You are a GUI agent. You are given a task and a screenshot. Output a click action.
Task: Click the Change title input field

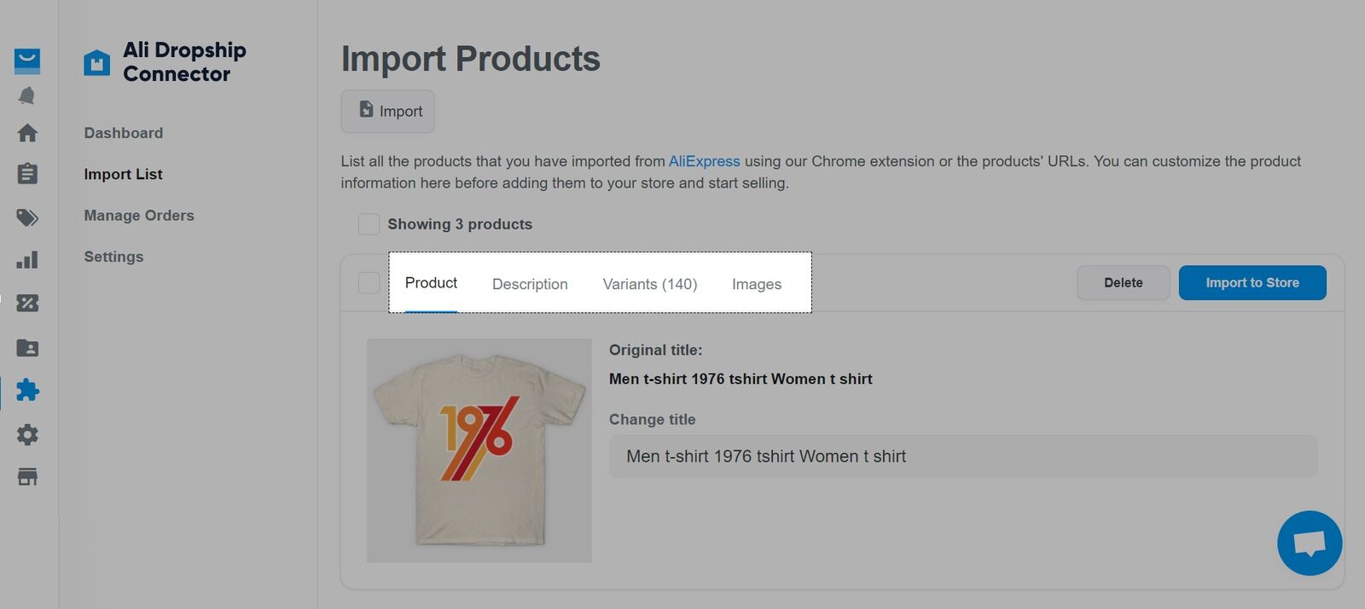point(962,456)
